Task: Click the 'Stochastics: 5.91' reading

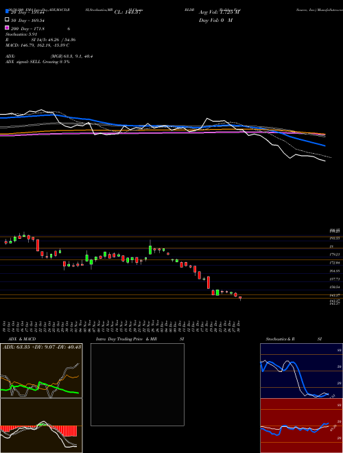Action: coord(21,34)
